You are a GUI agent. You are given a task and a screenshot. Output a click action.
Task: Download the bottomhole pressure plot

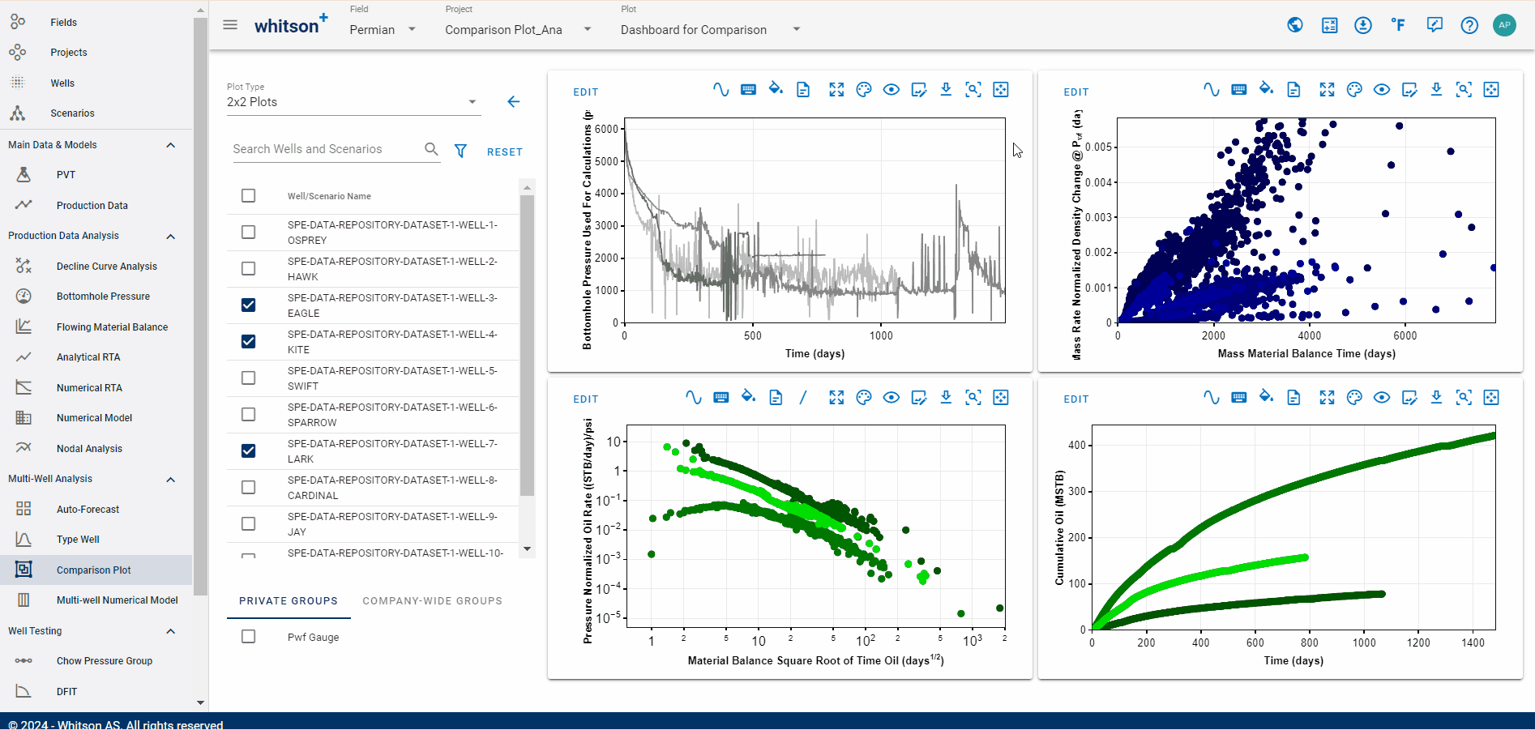tap(946, 90)
